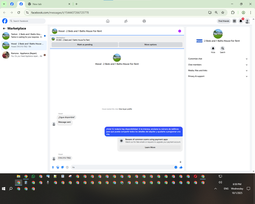Open the View buyer profile link

coord(125,109)
